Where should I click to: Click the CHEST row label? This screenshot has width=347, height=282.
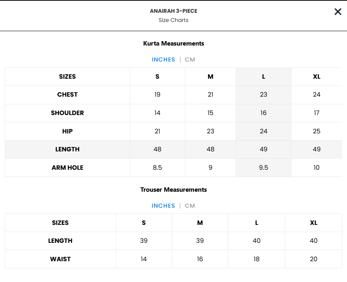point(68,95)
